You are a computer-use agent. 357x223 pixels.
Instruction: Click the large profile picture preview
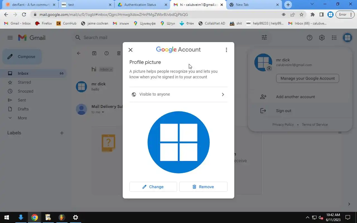[178, 142]
